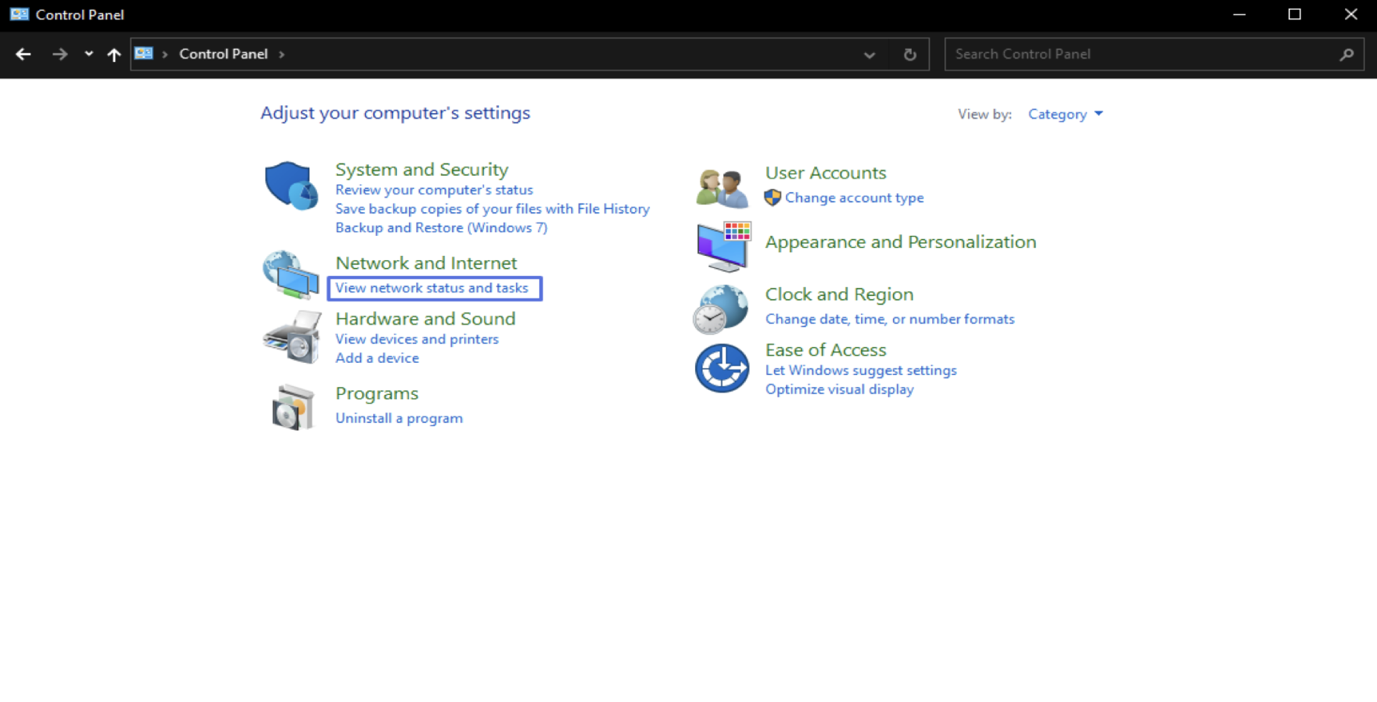Open the address bar history dropdown
This screenshot has width=1377, height=702.
point(869,54)
